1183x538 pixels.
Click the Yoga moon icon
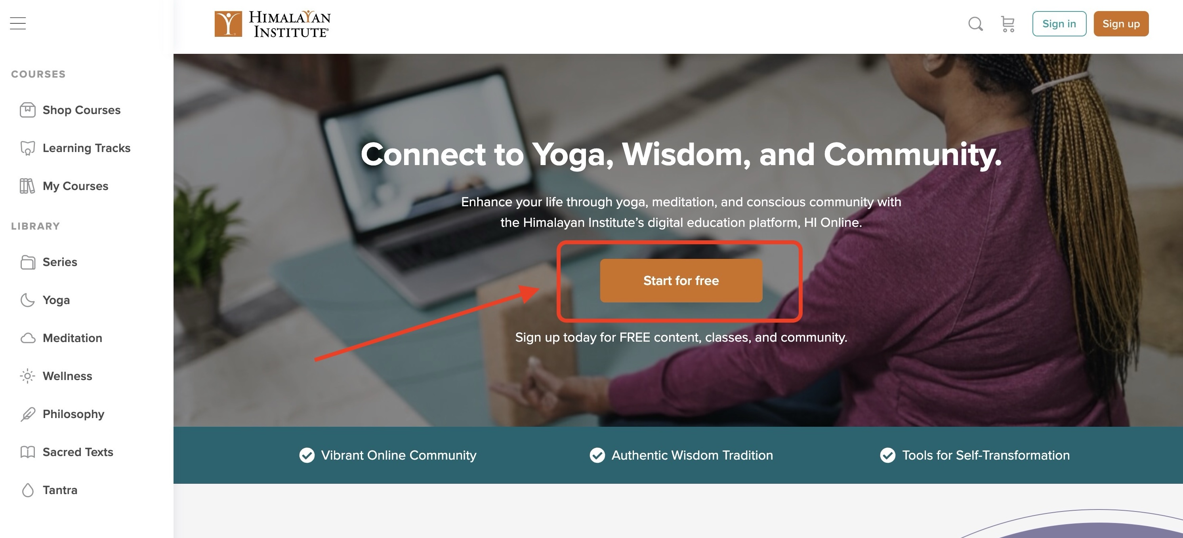pyautogui.click(x=28, y=300)
